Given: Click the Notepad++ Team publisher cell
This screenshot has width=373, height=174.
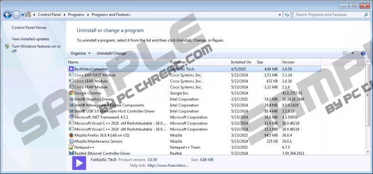Looking at the screenshot, I should coord(185,147).
